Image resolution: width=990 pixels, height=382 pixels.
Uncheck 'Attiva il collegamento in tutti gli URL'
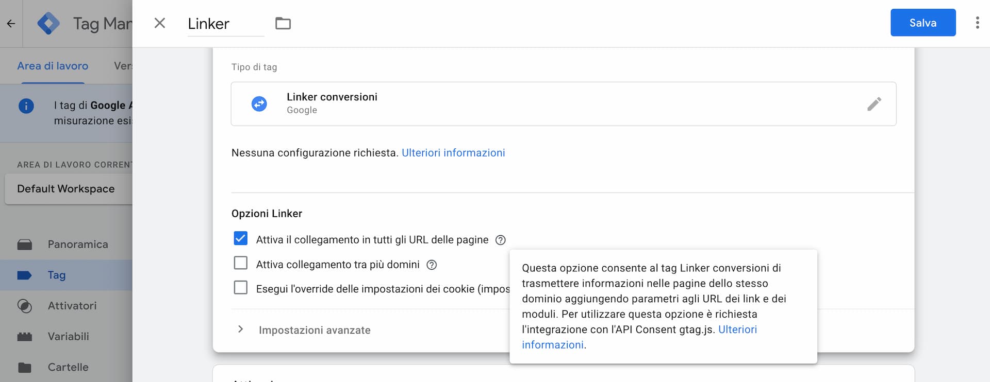coord(240,238)
